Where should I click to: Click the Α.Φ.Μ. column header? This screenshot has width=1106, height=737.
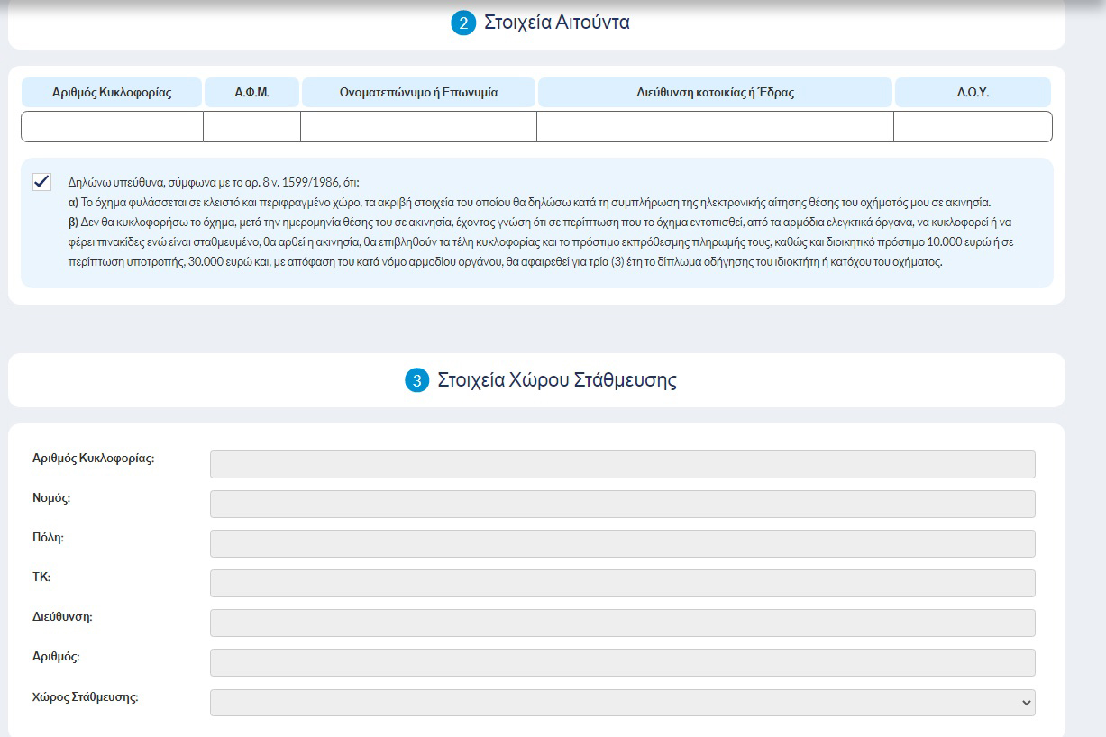pos(252,93)
